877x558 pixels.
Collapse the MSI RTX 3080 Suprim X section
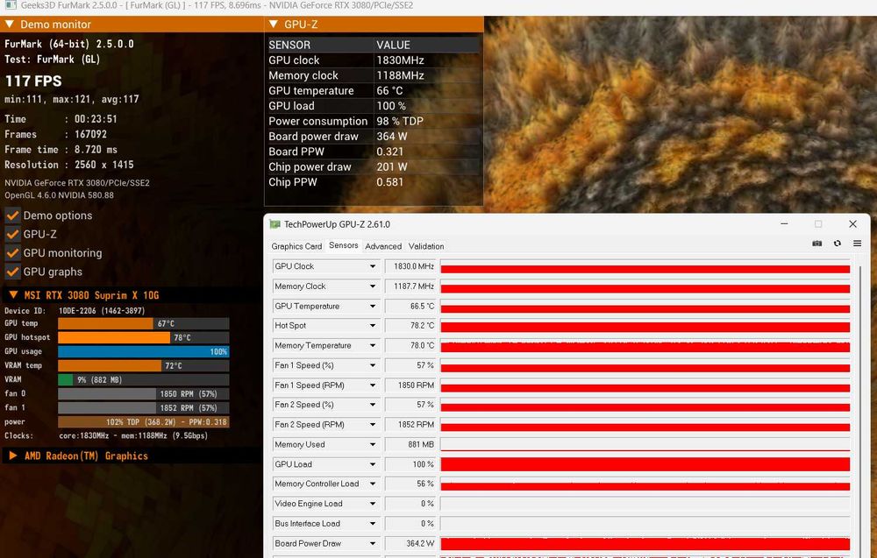13,295
